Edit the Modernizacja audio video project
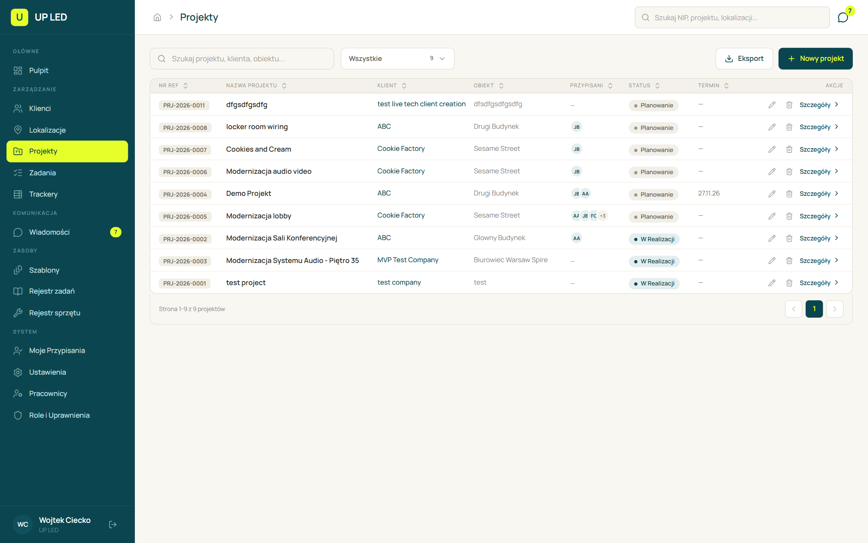Screen dimensions: 868x543 pyautogui.click(x=772, y=171)
